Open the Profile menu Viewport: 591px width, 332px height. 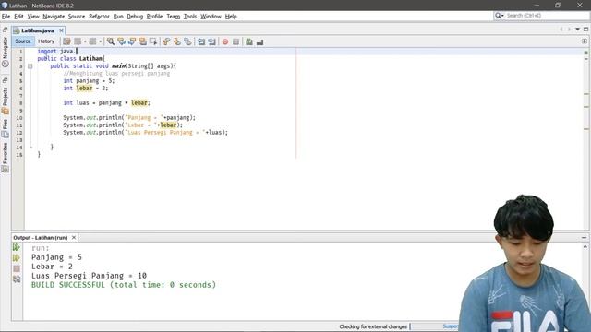pos(154,17)
